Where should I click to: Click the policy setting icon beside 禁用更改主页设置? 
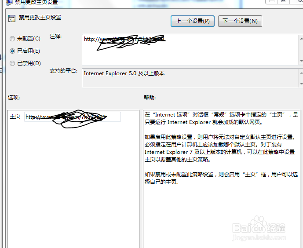(12, 18)
